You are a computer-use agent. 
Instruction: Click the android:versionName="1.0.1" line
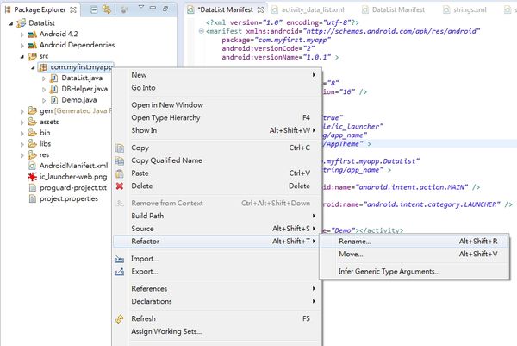pyautogui.click(x=280, y=57)
